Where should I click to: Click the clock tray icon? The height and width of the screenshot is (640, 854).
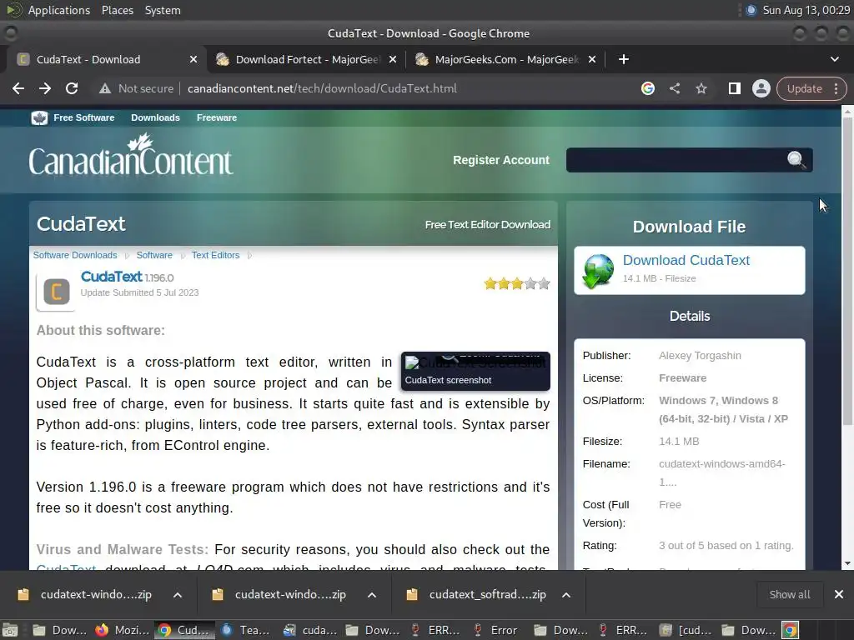[751, 10]
